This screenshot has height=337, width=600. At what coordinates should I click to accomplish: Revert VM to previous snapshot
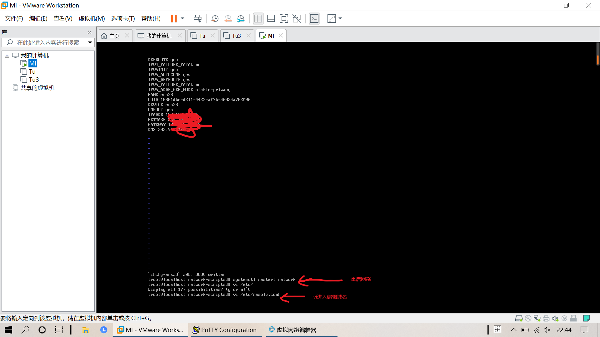pyautogui.click(x=228, y=19)
